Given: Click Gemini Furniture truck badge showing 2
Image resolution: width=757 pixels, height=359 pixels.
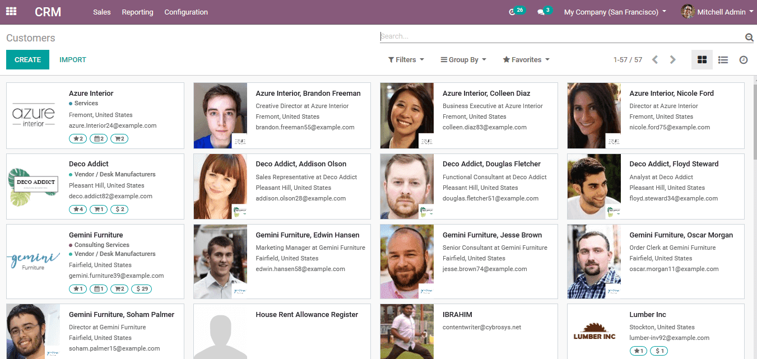Looking at the screenshot, I should point(119,289).
